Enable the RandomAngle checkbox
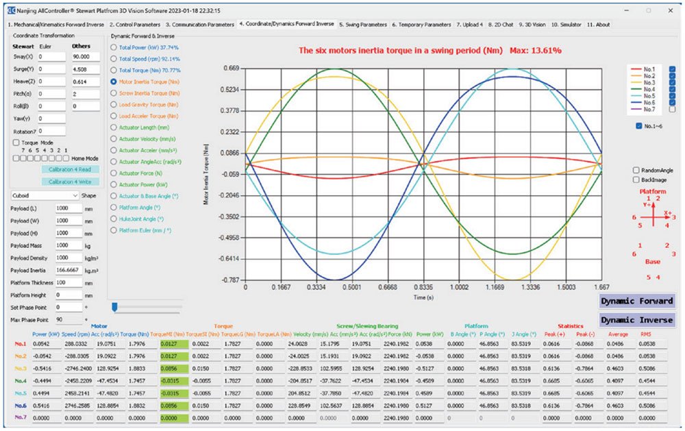This screenshot has height=431, width=685. click(x=636, y=170)
